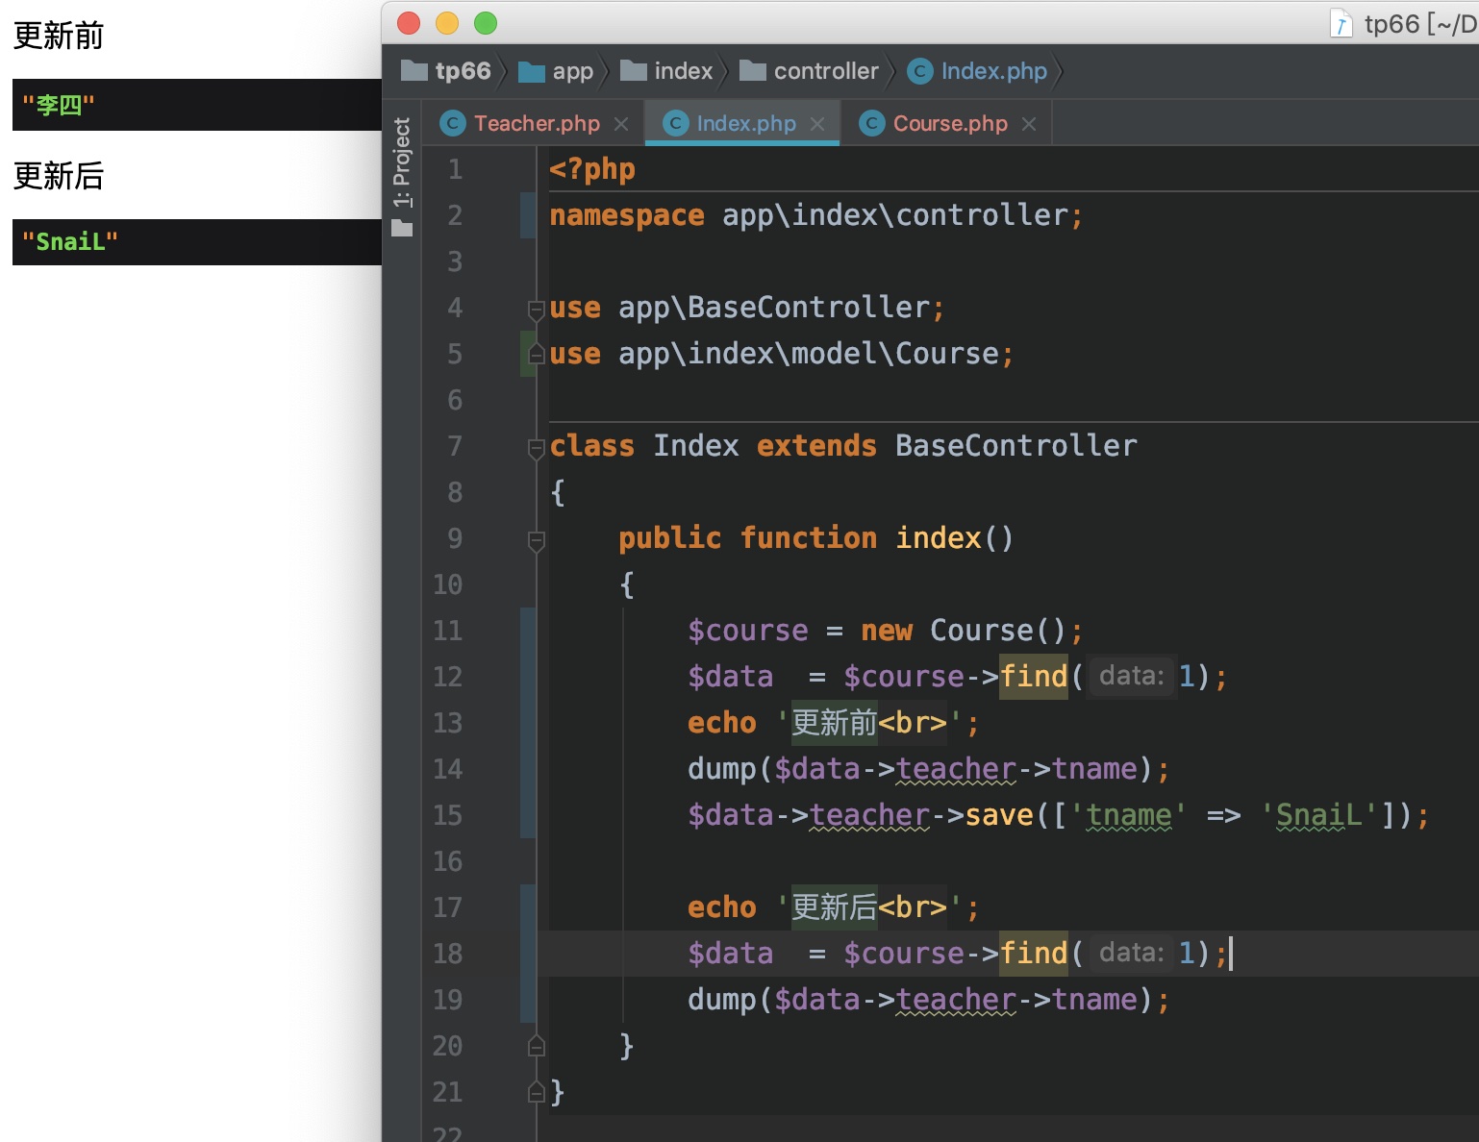The width and height of the screenshot is (1479, 1142).
Task: Click the find method call on line 18
Action: point(1034,954)
